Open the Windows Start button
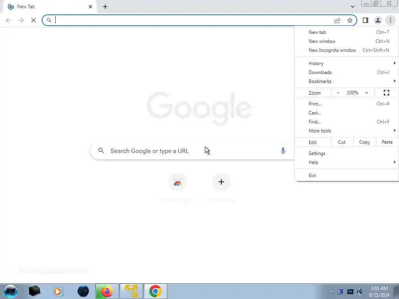399x299 pixels. click(x=10, y=291)
